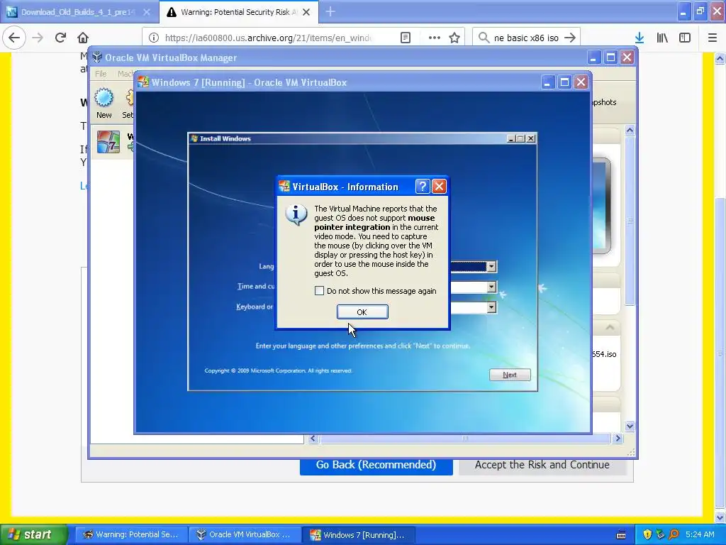The image size is (726, 545).
Task: Open Firefox library icon
Action: coord(662,38)
